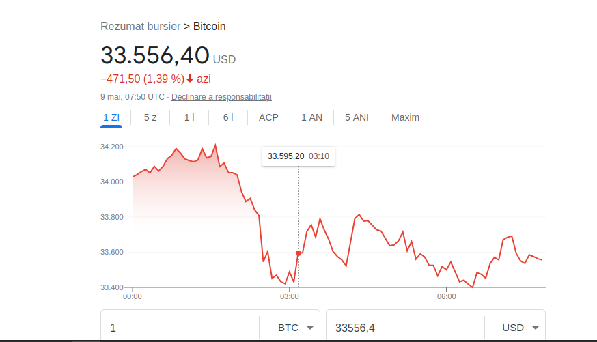The width and height of the screenshot is (597, 342).
Task: Select the 1 ZI time range tab
Action: coord(111,117)
